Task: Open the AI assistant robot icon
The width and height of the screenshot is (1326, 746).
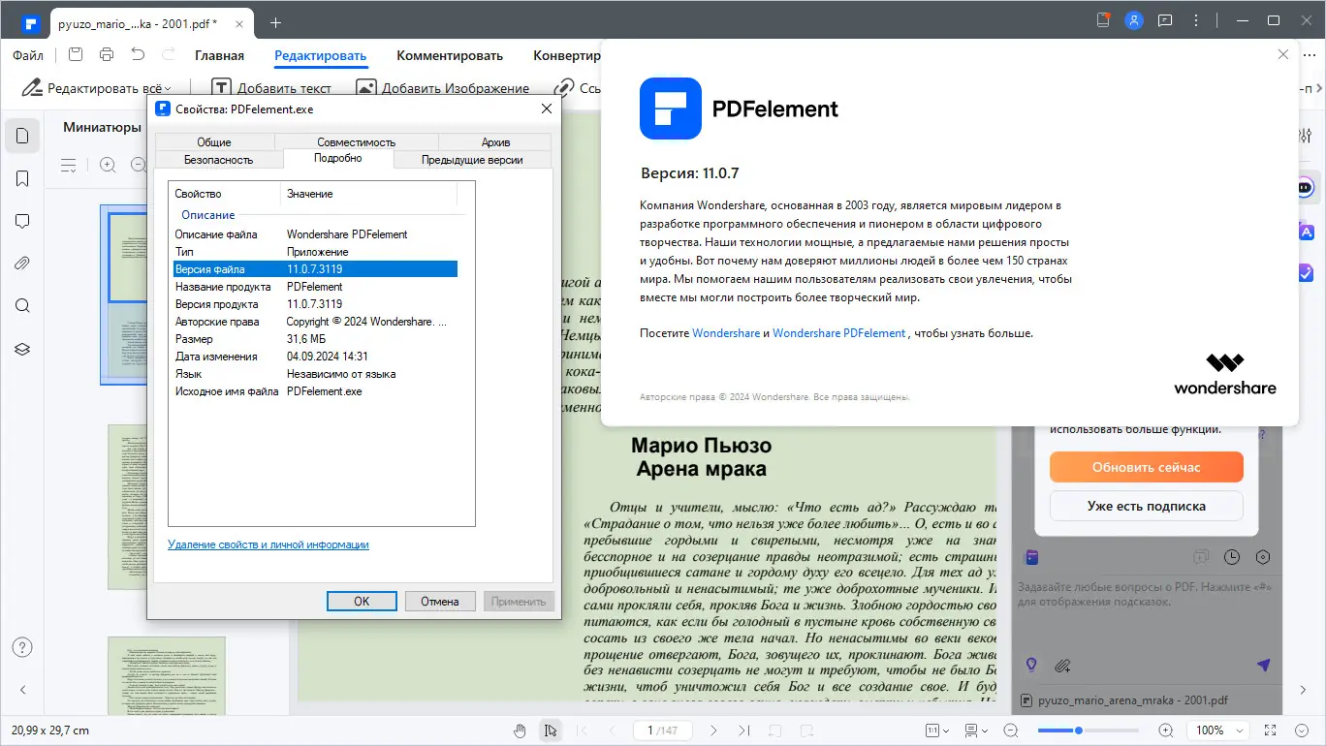Action: (x=1305, y=188)
